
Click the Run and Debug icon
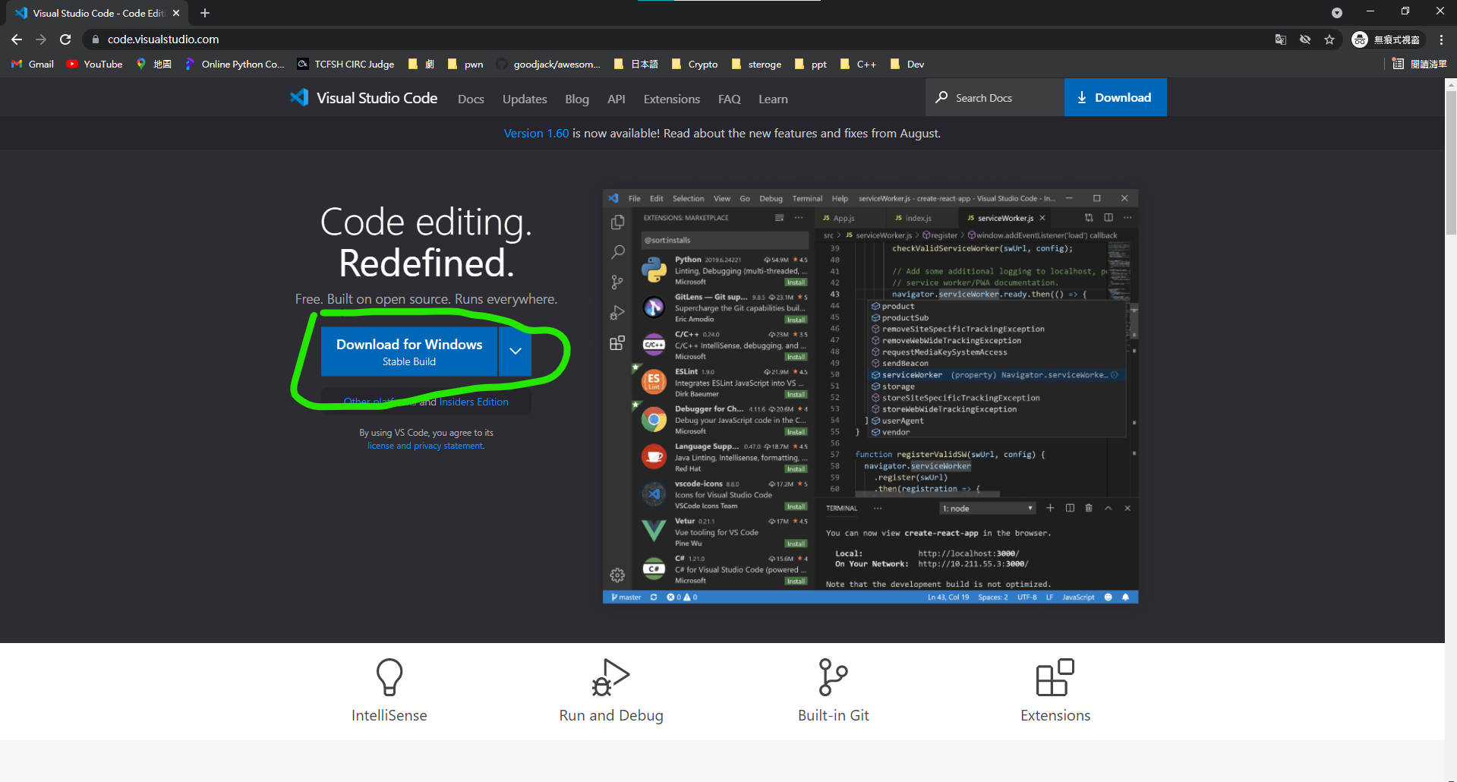tap(611, 677)
